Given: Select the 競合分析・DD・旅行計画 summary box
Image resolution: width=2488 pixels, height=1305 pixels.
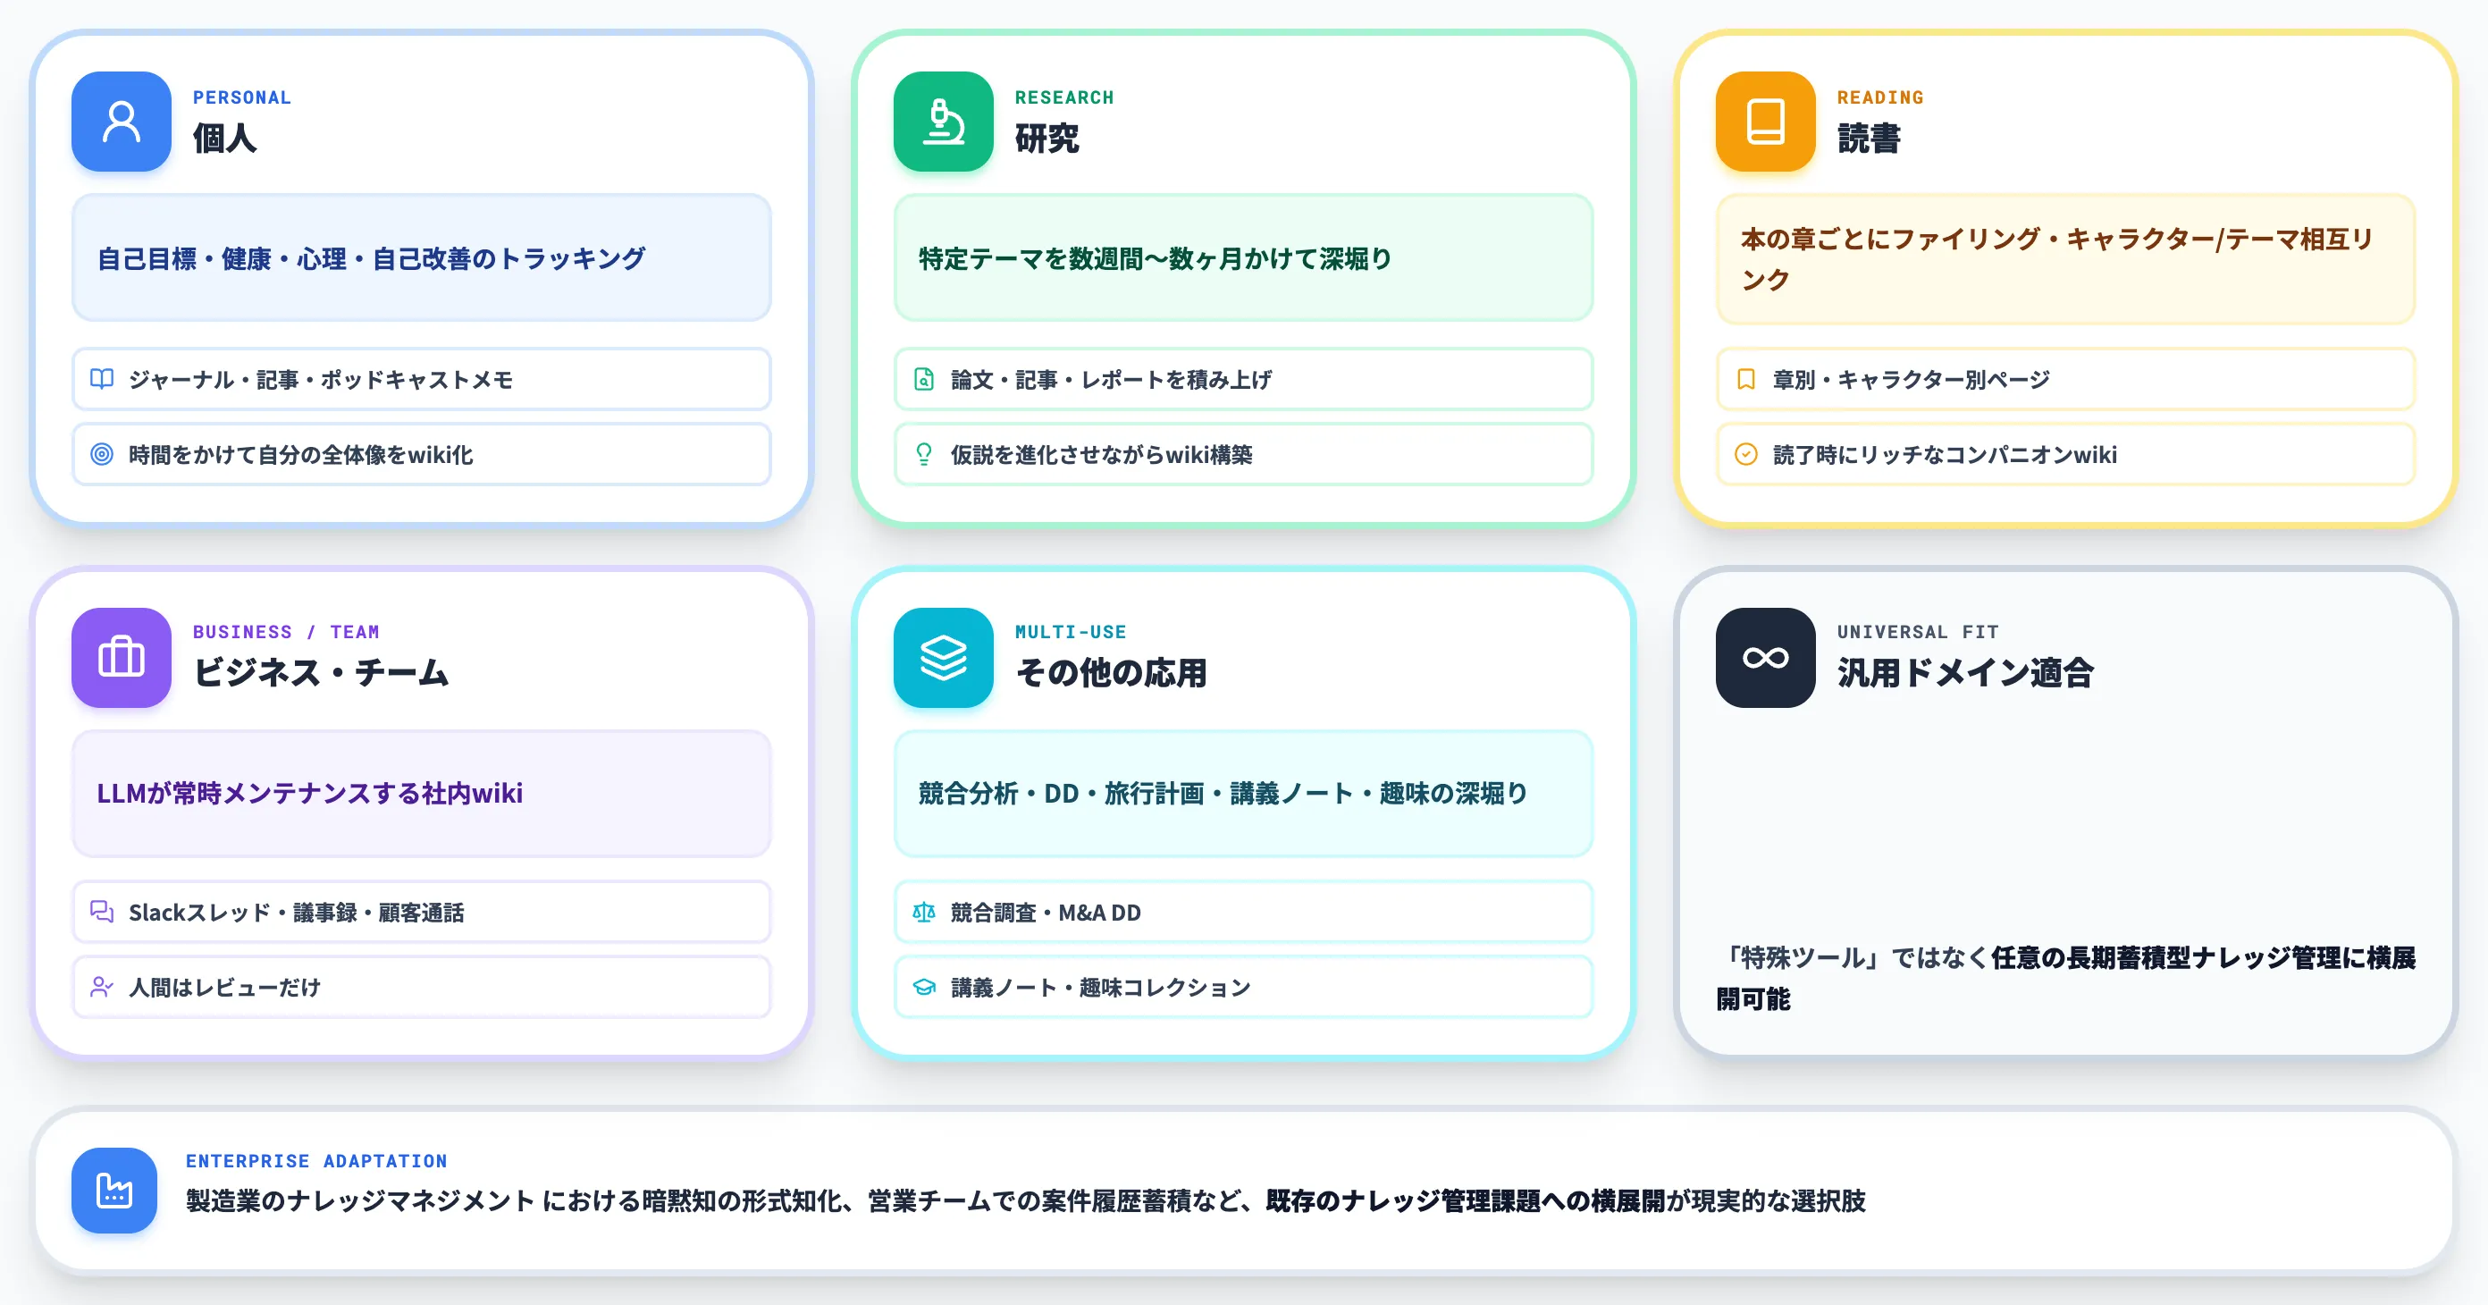Looking at the screenshot, I should (1243, 793).
